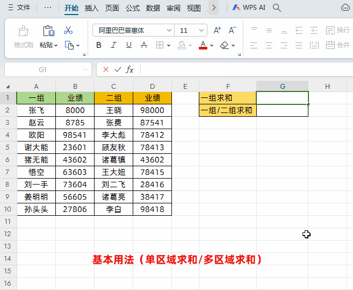Open the paste options dropdown
Screen dimensions: 353x290
tap(56, 46)
